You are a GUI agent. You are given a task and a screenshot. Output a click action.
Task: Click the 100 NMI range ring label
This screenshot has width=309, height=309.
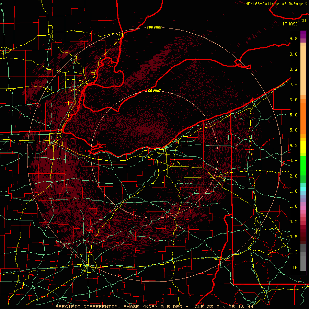tap(154, 27)
